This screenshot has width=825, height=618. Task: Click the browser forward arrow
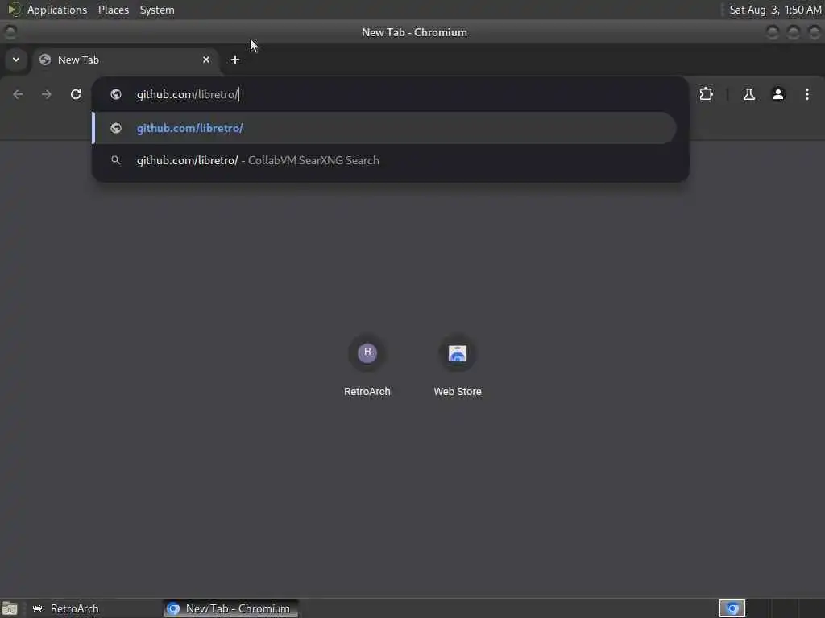(x=46, y=94)
